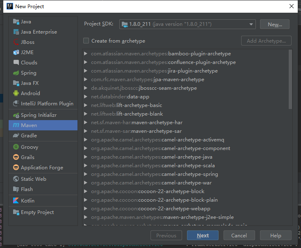Expand jira-plugin-archetype entry
The width and height of the screenshot is (301, 248).
point(86,71)
